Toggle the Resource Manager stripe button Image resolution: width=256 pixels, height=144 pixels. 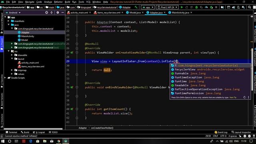[2, 23]
